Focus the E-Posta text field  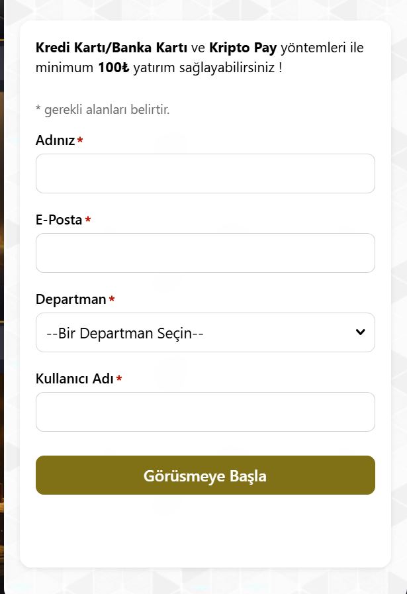[x=205, y=252]
